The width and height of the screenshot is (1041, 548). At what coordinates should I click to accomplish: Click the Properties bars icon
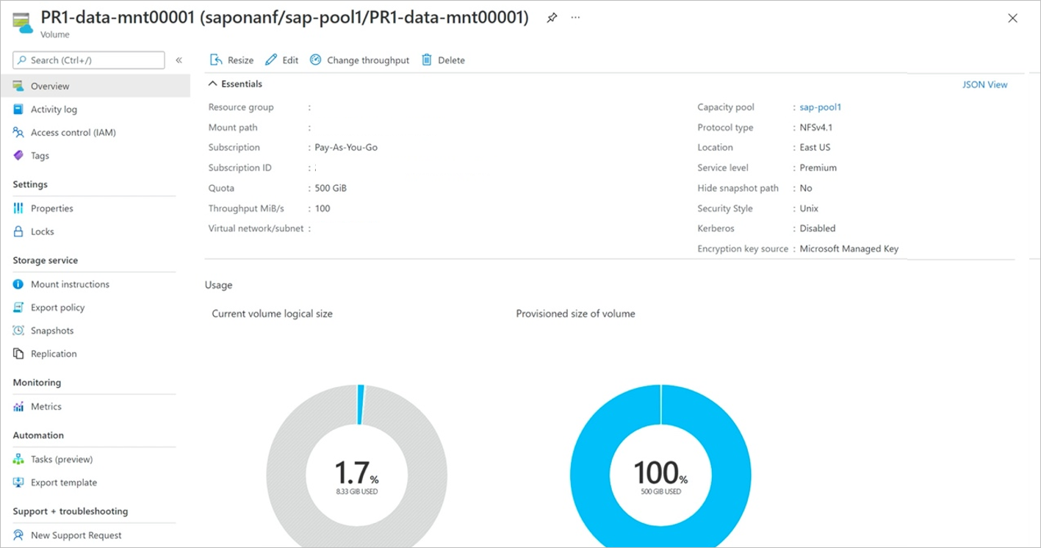coord(18,209)
